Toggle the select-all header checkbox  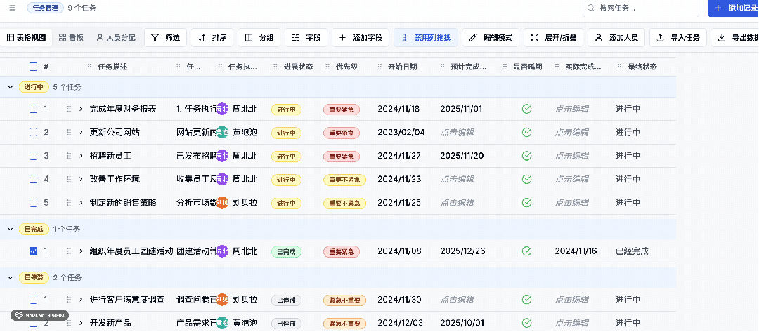point(33,67)
